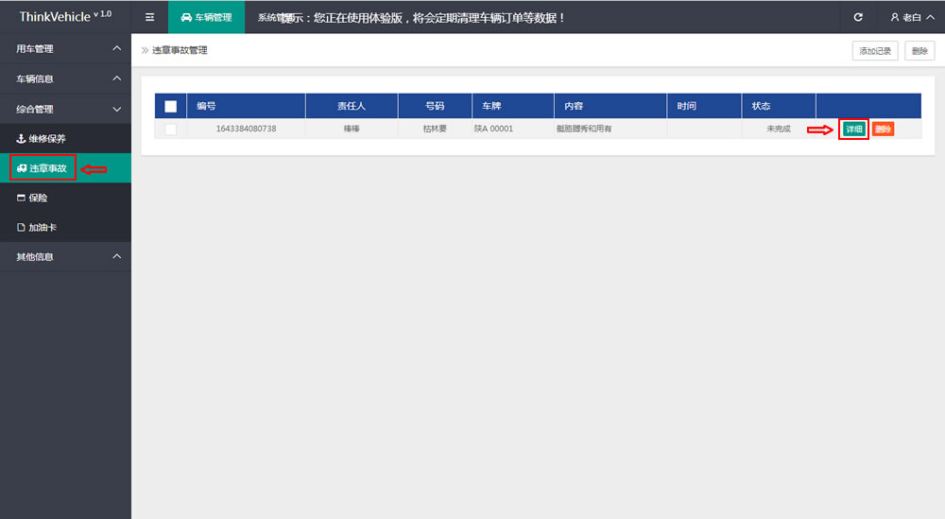
Task: Click the 编号 column header
Action: [246, 106]
